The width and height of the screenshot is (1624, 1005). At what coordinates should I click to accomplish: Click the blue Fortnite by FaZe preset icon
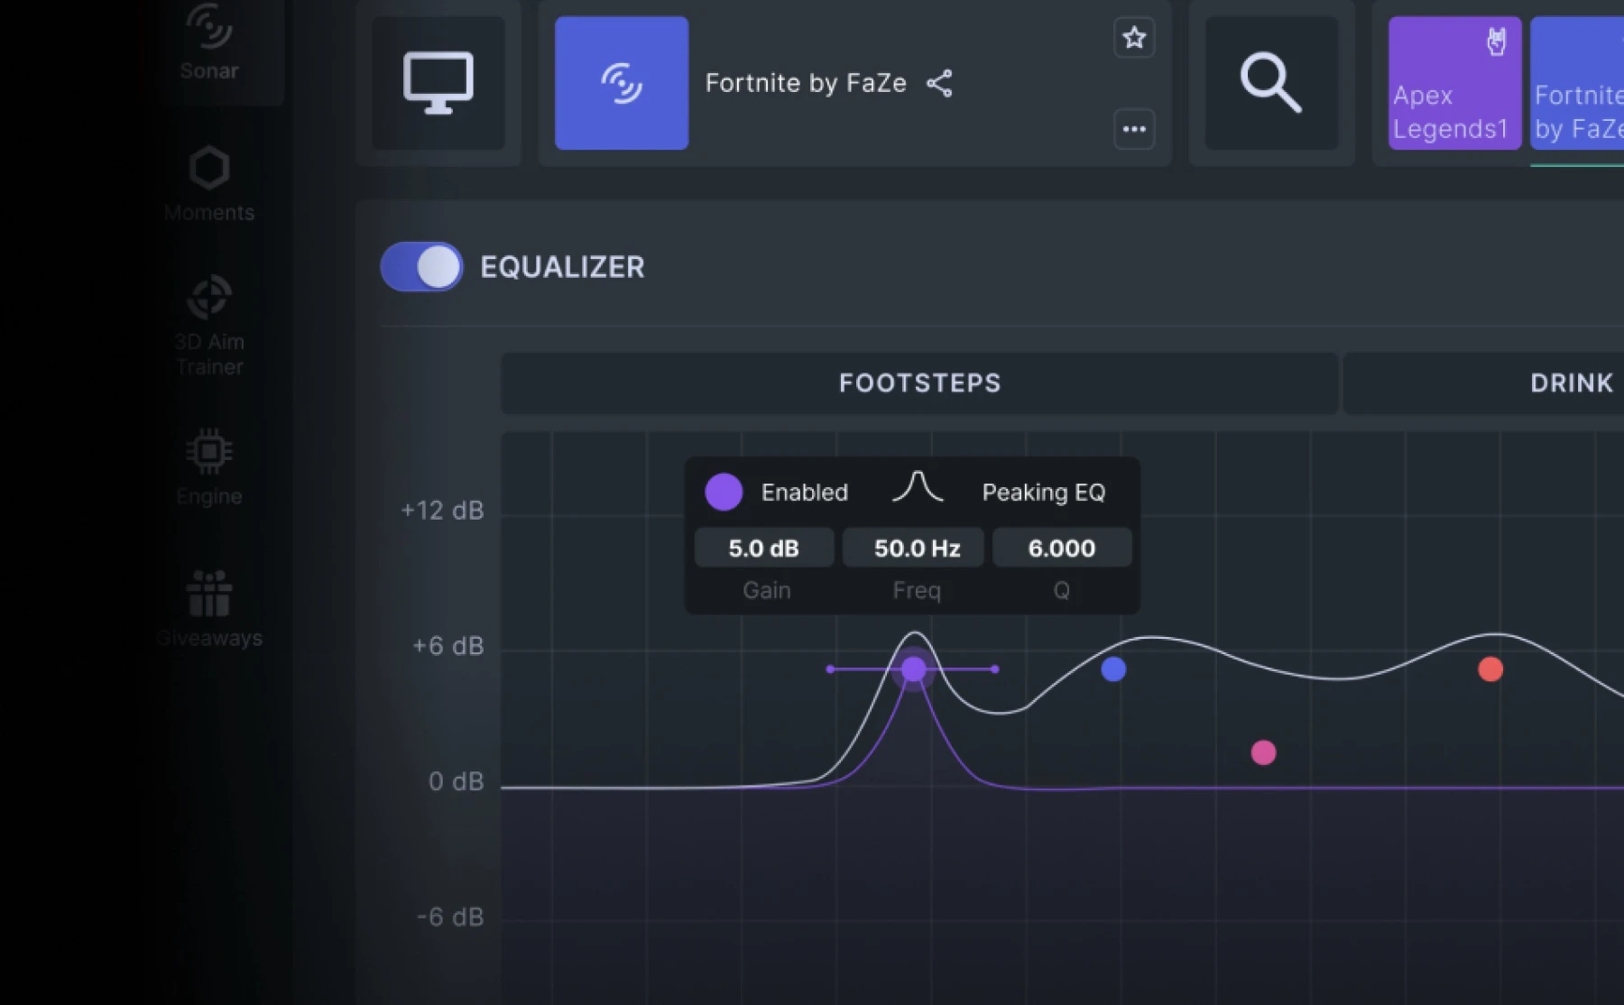pyautogui.click(x=622, y=83)
